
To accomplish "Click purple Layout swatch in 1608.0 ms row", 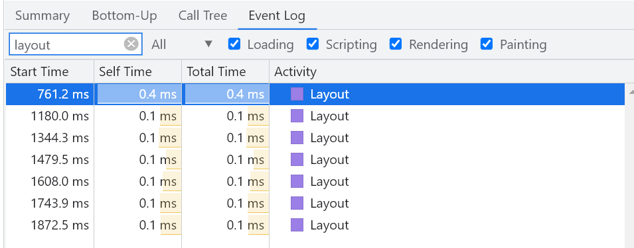I will pos(297,182).
